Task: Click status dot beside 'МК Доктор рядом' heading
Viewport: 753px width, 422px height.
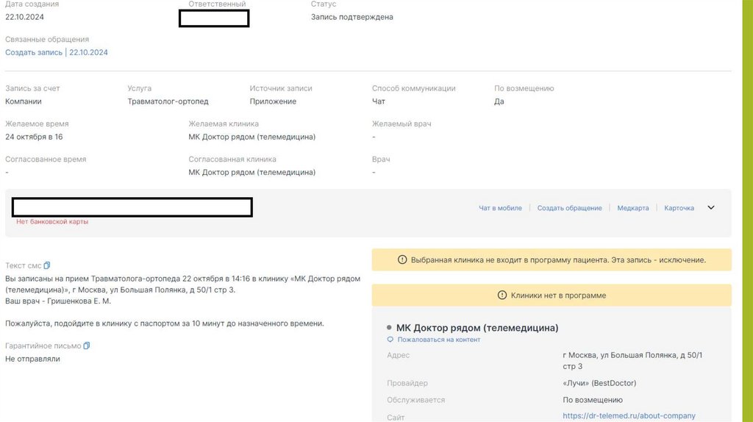Action: 389,328
